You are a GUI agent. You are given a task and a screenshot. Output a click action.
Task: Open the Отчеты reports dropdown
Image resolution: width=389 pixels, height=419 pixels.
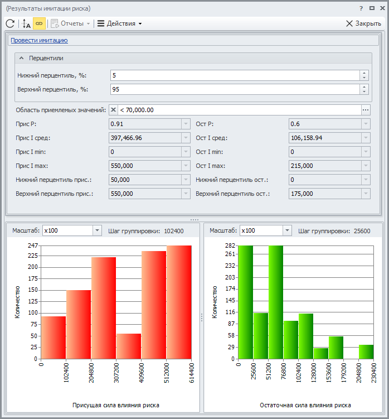click(x=71, y=23)
